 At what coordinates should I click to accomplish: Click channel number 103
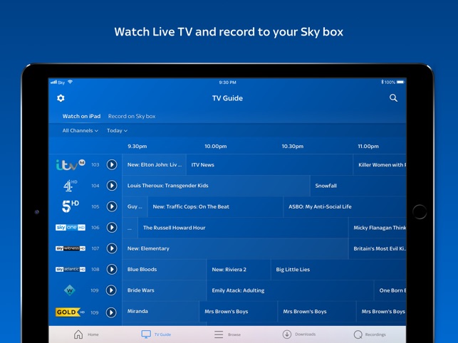(x=95, y=164)
